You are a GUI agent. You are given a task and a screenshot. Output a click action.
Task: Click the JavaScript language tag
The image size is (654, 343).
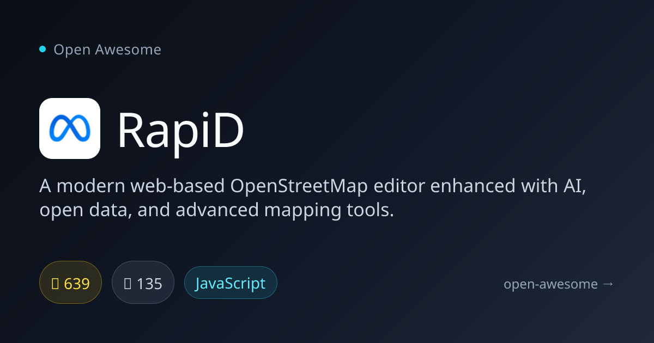pos(231,283)
